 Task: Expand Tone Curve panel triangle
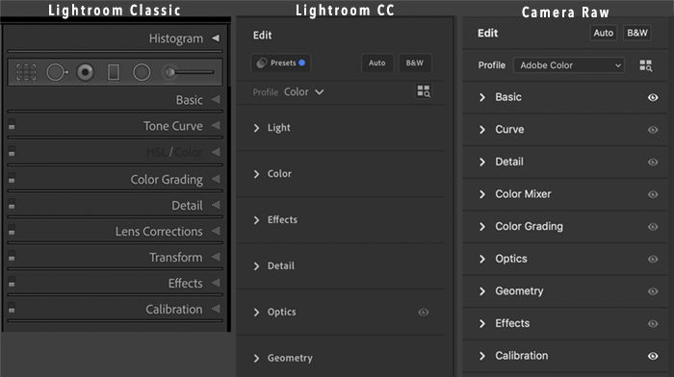click(x=216, y=125)
